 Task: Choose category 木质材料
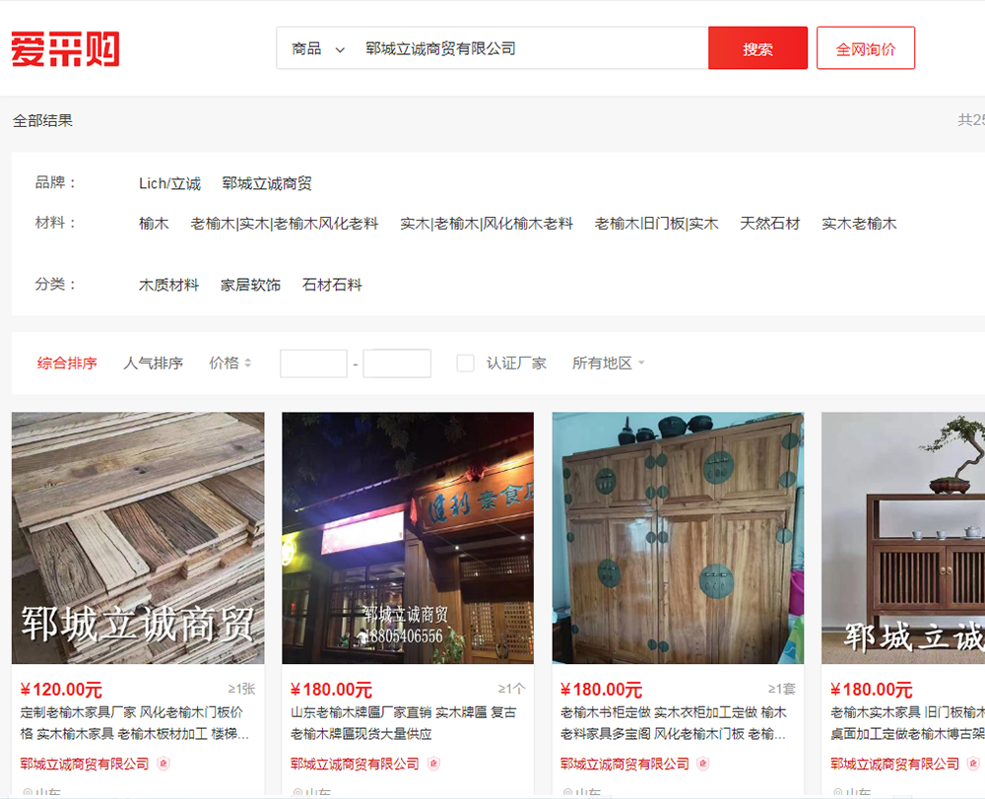(169, 285)
